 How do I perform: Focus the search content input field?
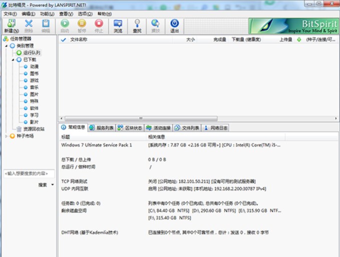click(29, 173)
